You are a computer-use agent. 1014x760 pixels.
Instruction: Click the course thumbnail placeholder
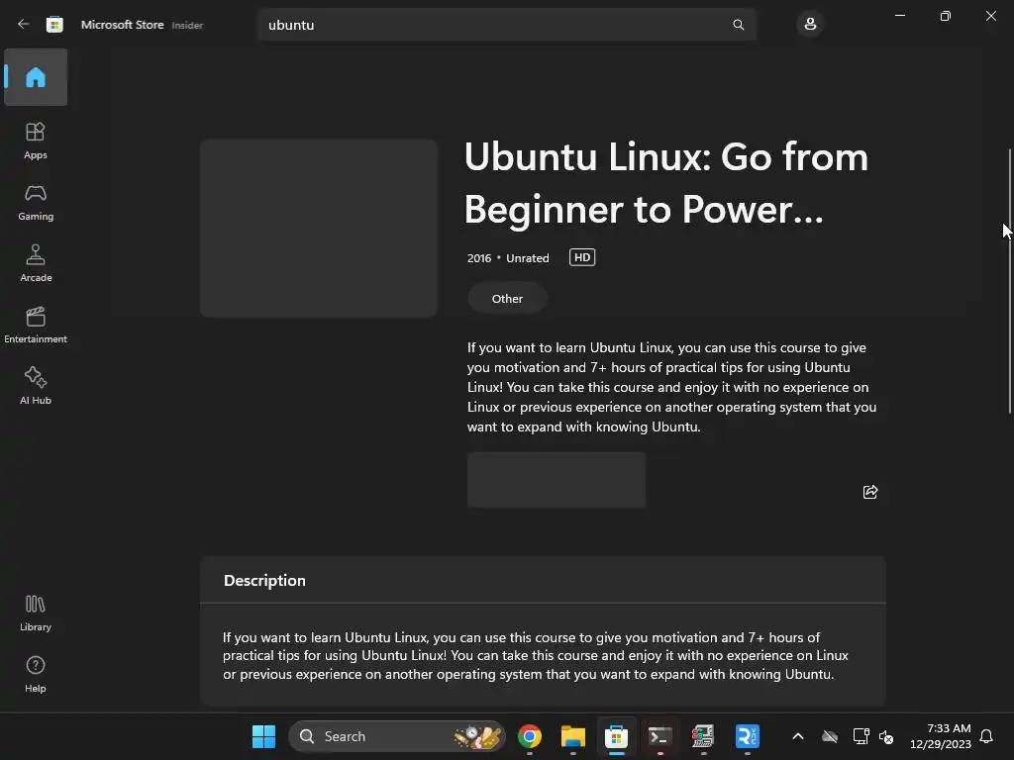318,229
